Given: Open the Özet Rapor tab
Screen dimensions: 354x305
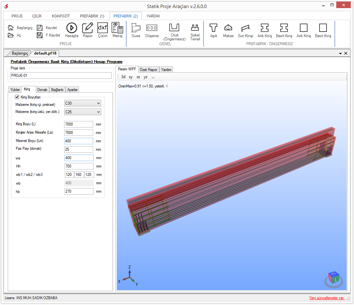Looking at the screenshot, I should (x=149, y=70).
